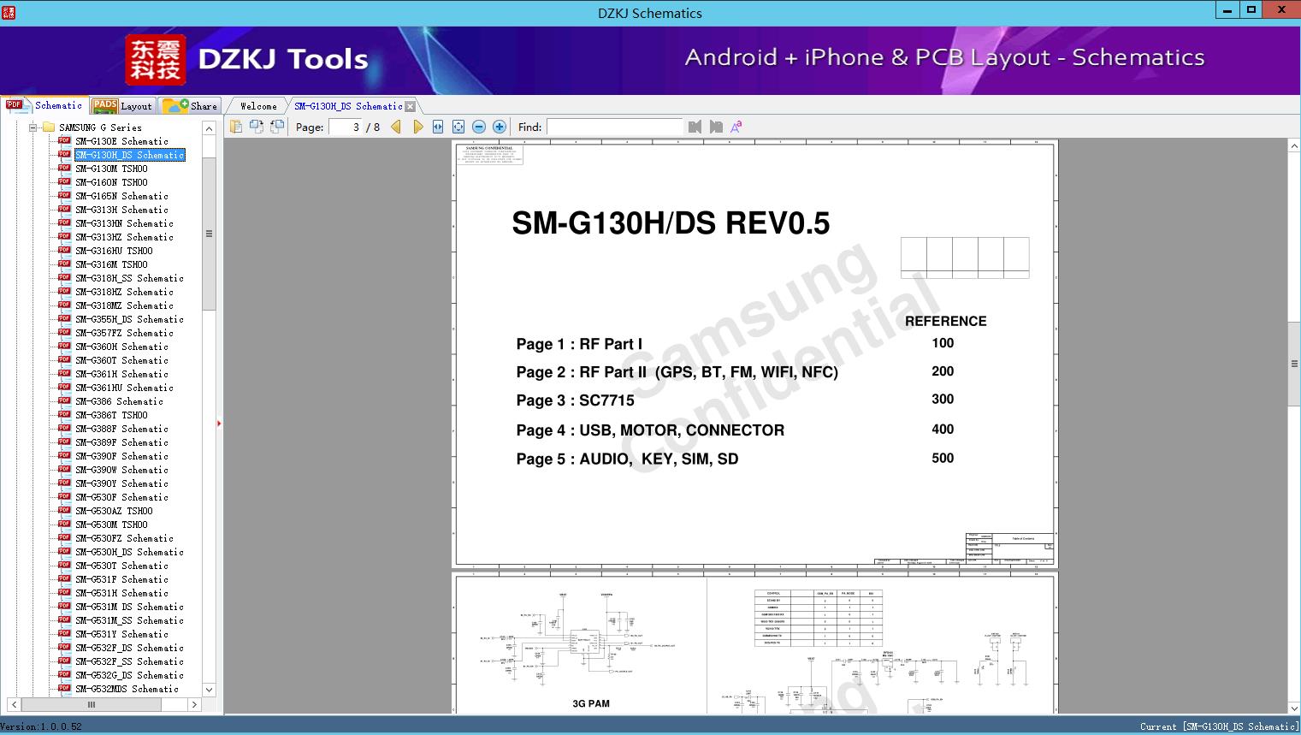Switch to the Welcome tab
Viewport: 1301px width, 735px height.
coord(257,105)
